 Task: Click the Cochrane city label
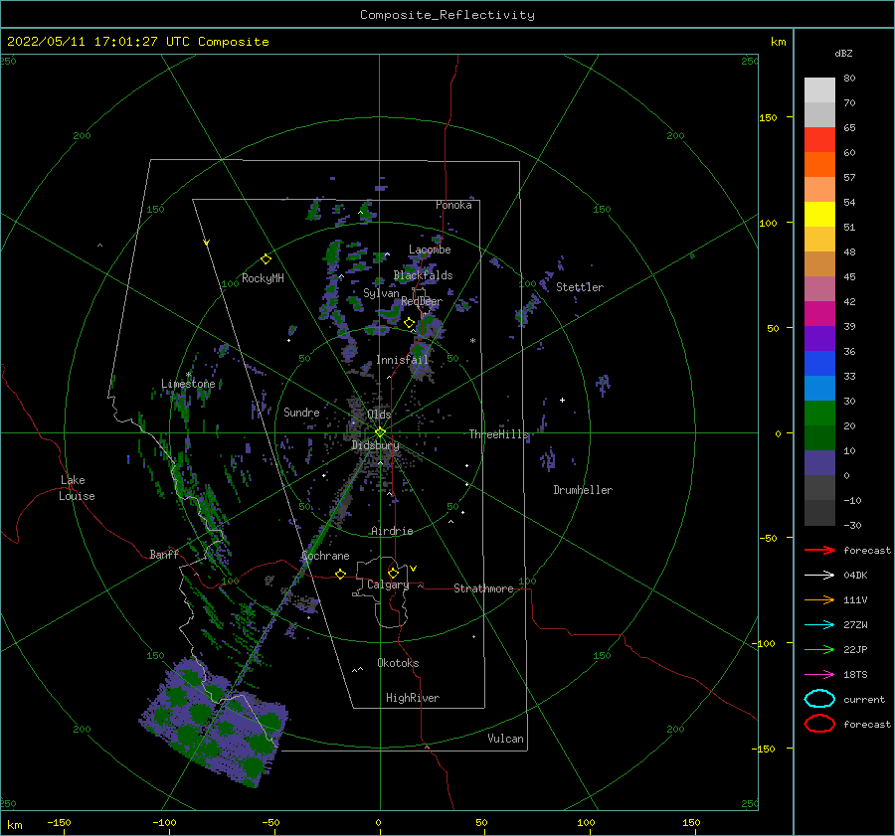coord(325,556)
